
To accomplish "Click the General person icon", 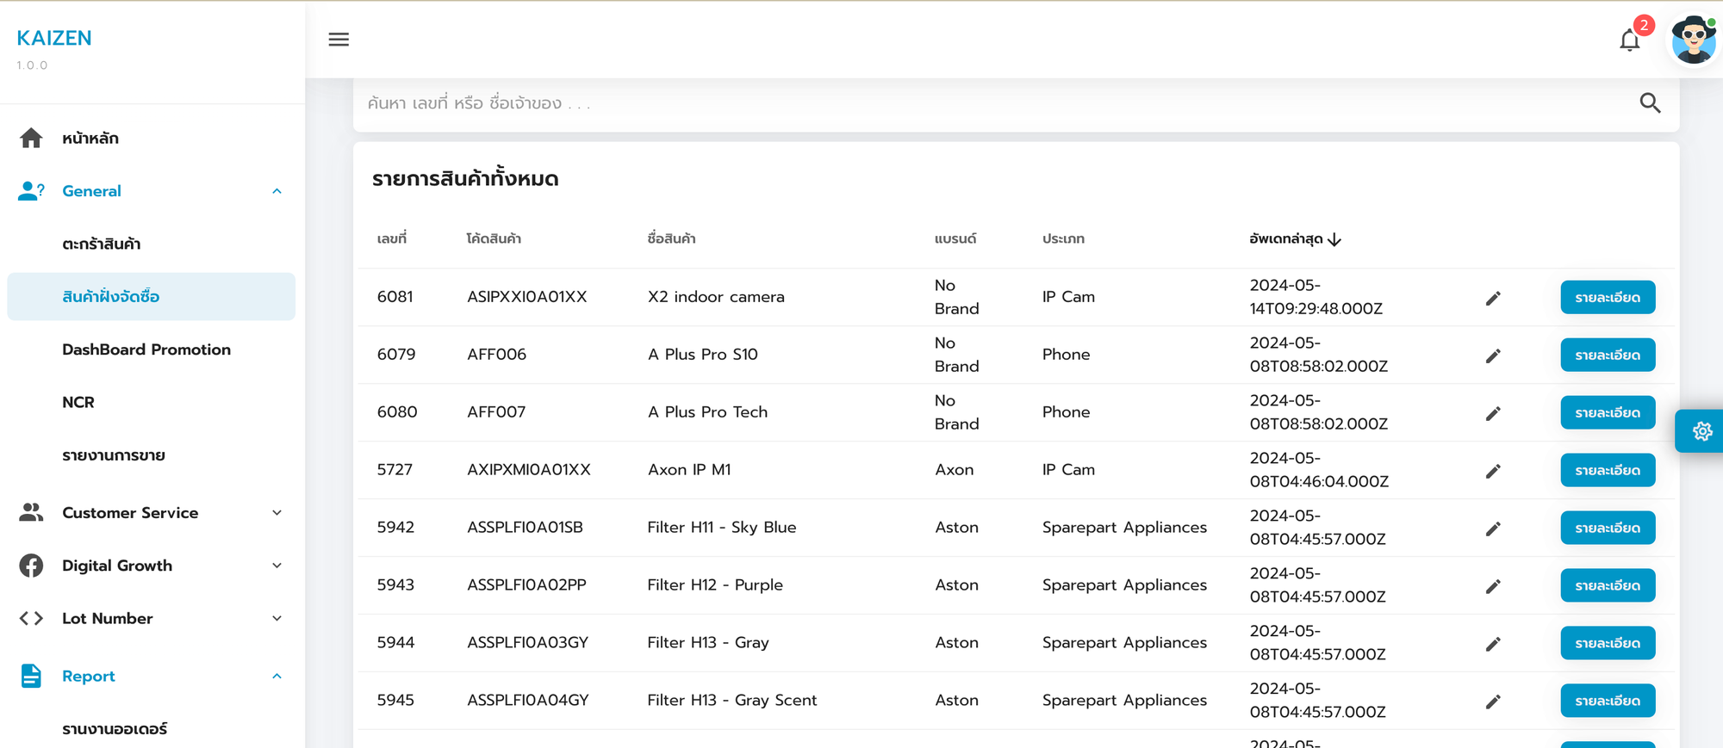I will [x=31, y=191].
